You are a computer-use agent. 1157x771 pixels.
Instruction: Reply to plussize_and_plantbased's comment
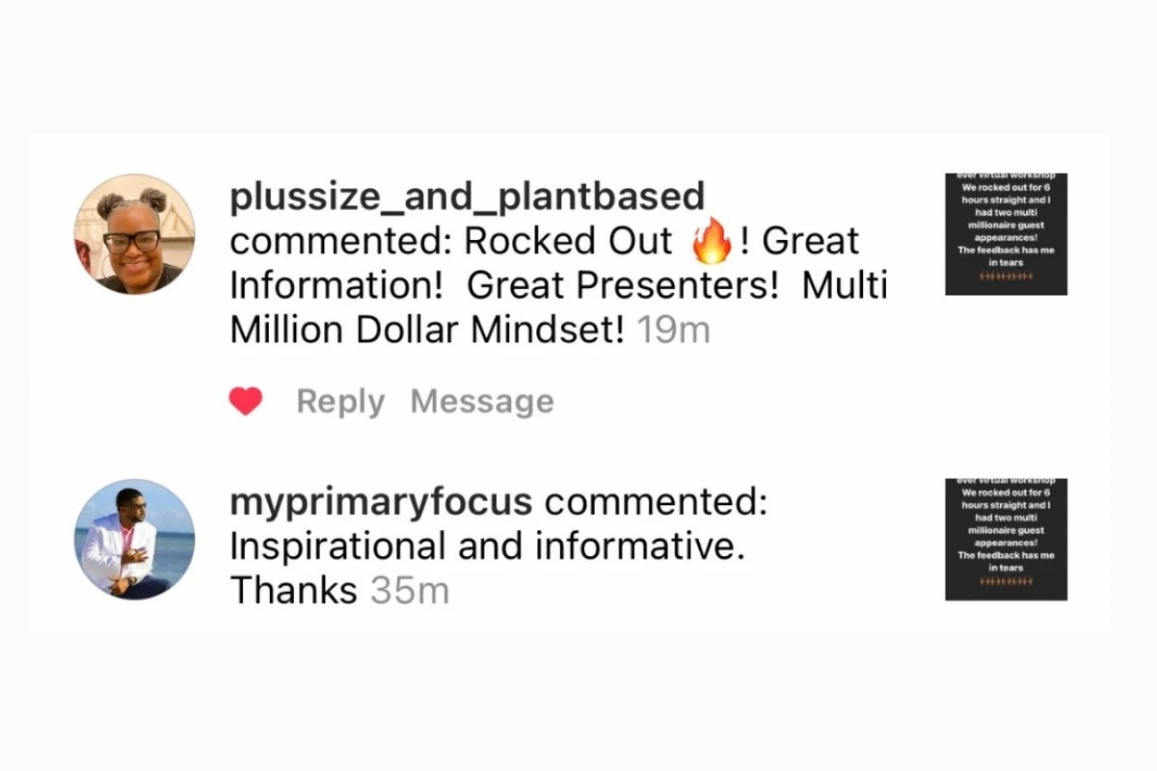click(340, 402)
